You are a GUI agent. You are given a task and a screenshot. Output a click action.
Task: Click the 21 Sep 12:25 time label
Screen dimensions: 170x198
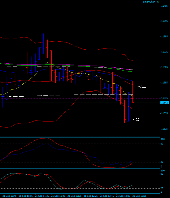click(x=91, y=196)
